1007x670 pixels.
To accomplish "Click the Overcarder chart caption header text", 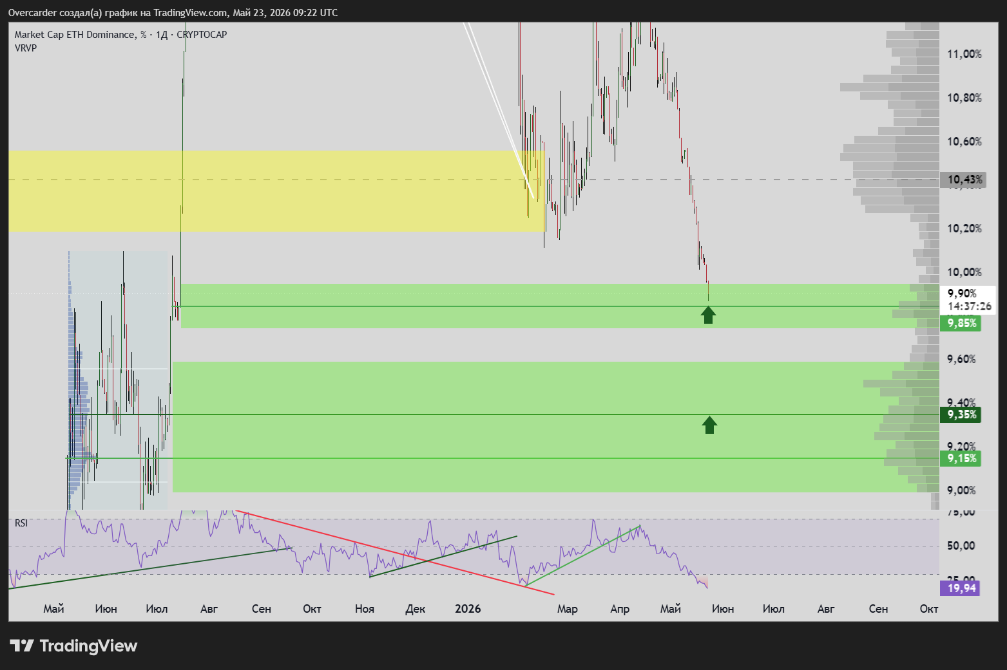I will click(x=173, y=12).
